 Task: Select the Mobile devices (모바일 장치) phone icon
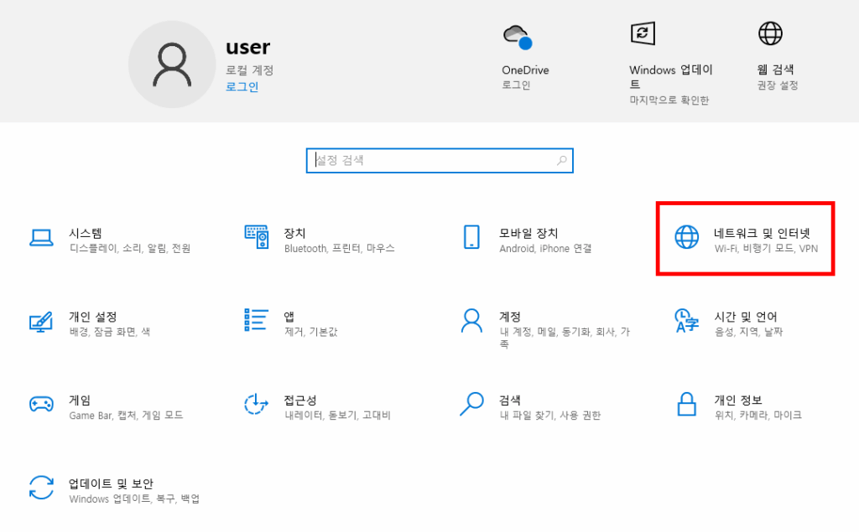pyautogui.click(x=471, y=237)
